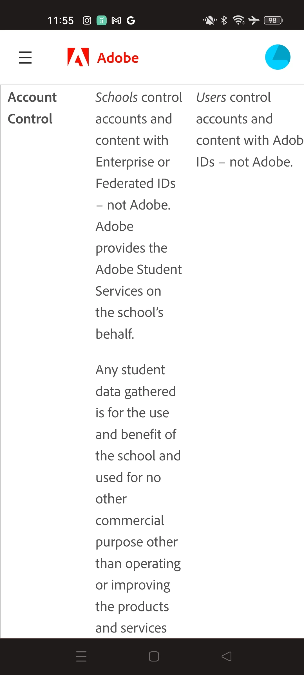Go back with the navigation arrow
This screenshot has height=675, width=304.
227,656
